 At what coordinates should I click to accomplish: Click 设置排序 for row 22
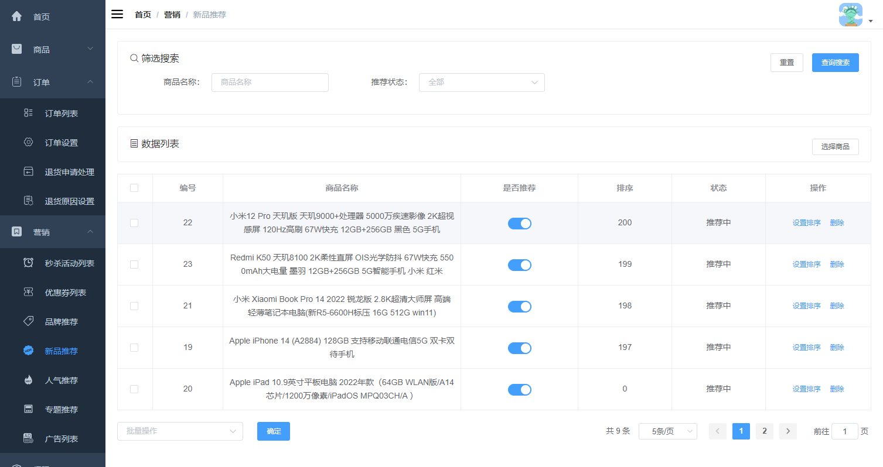(x=806, y=223)
